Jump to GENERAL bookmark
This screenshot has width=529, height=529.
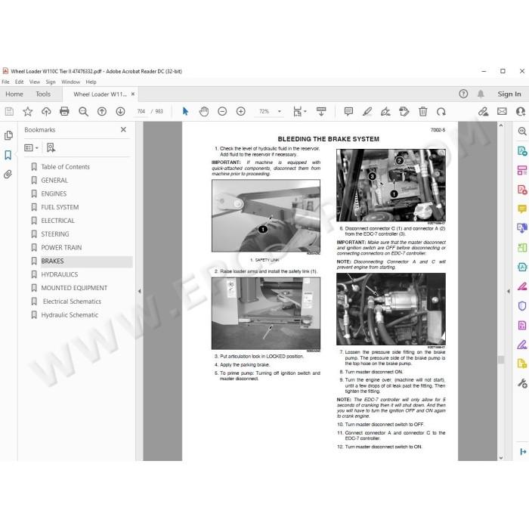pos(54,180)
